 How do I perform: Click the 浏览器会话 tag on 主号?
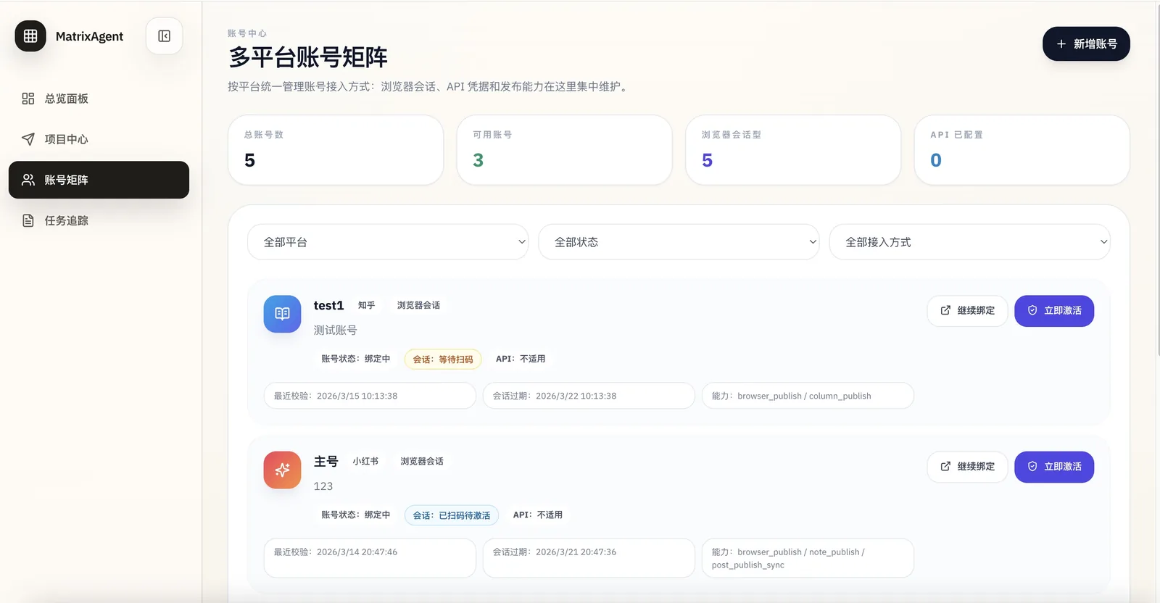coord(422,461)
